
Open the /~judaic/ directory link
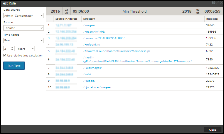tap(89, 81)
